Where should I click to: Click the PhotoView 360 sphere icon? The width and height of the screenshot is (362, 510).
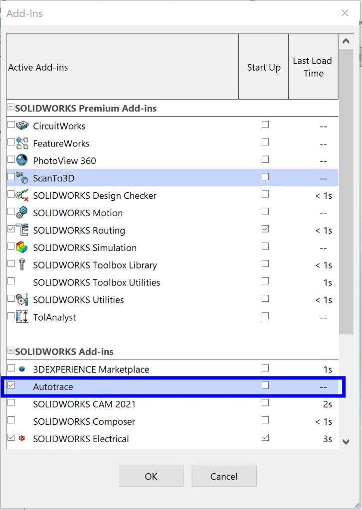pos(22,160)
